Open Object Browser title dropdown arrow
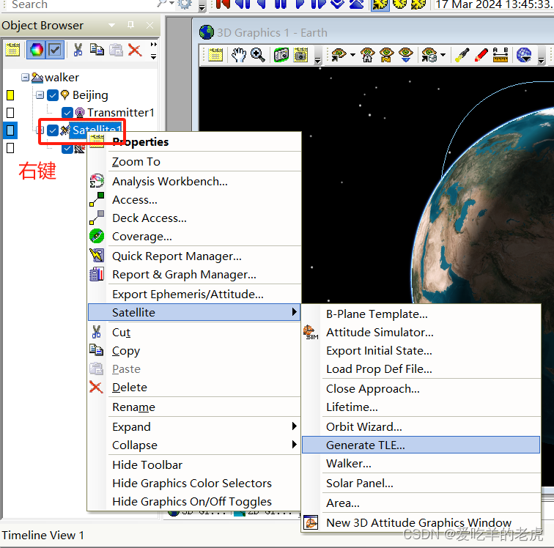 coord(111,25)
